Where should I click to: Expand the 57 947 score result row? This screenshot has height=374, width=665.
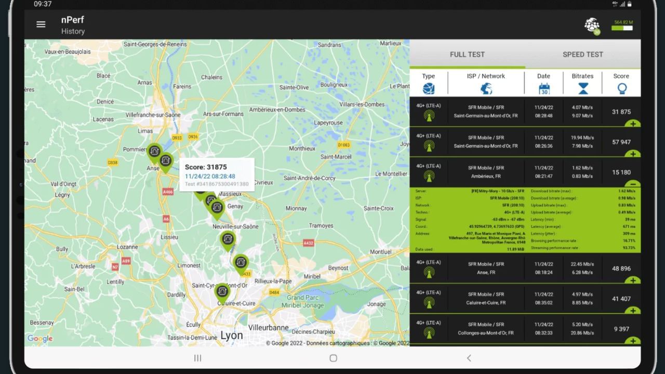[x=633, y=154]
